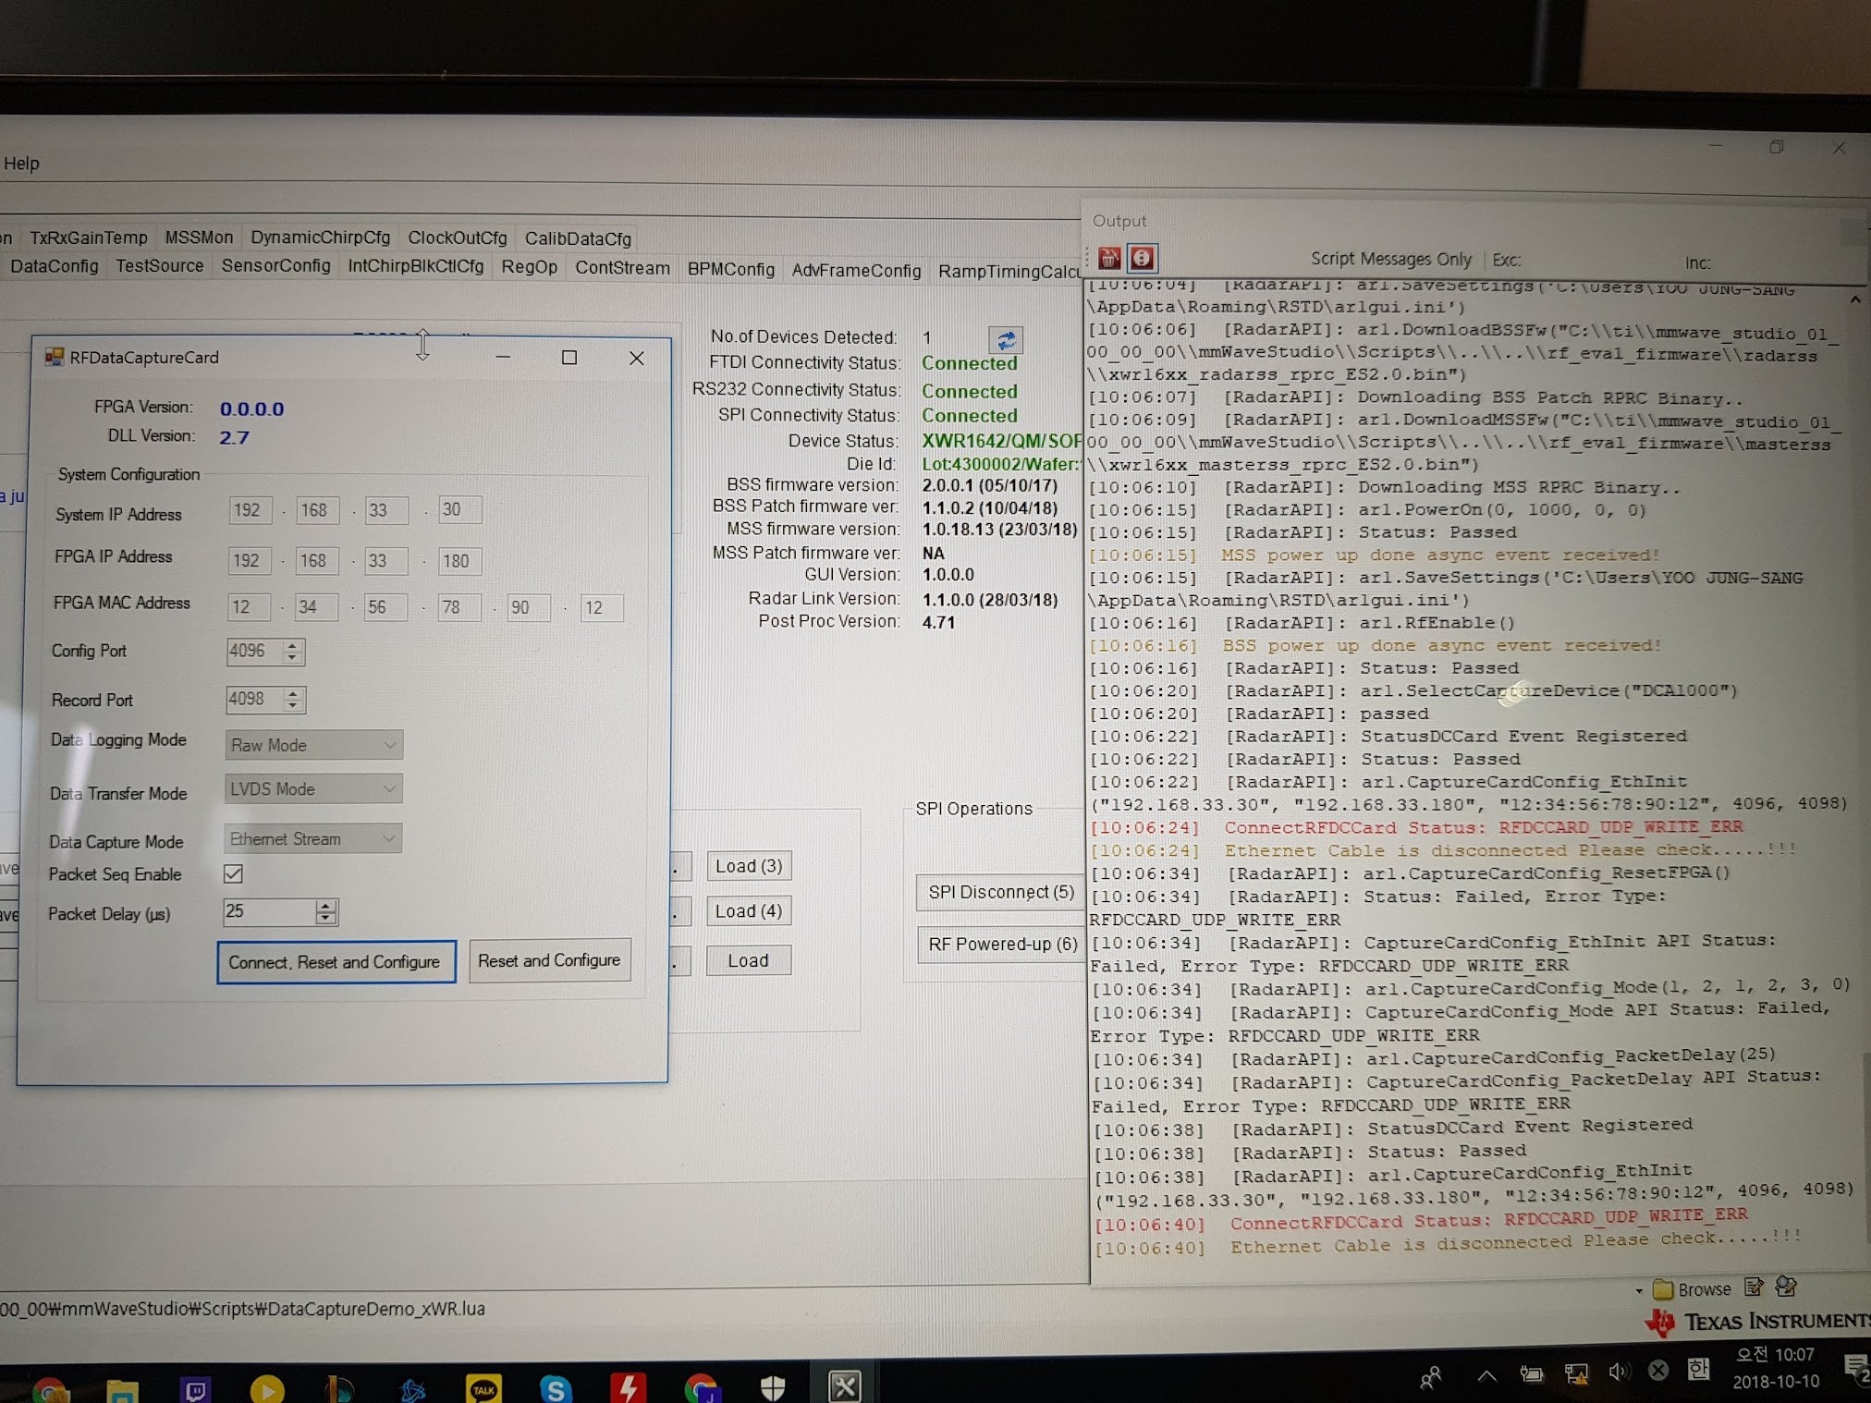
Task: Click the first System IP Address field
Action: tap(249, 510)
